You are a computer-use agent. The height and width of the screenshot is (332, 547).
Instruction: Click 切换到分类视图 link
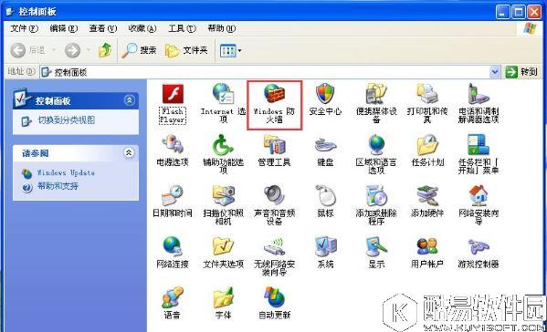point(66,120)
